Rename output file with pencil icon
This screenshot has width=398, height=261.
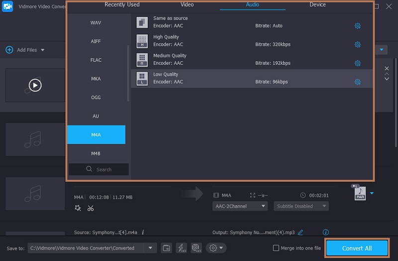click(x=300, y=232)
